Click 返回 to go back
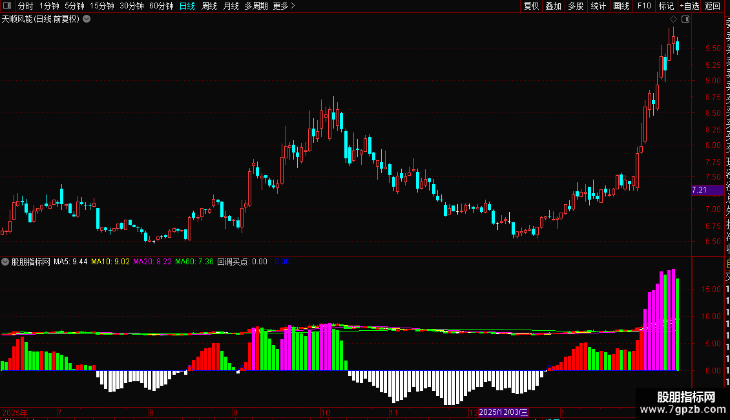Screen dimensions: 730x420 713,6
